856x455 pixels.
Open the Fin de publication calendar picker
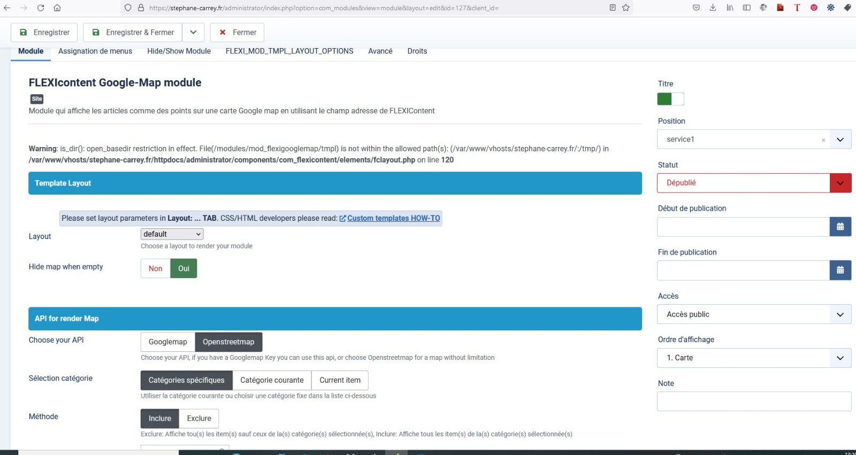840,271
